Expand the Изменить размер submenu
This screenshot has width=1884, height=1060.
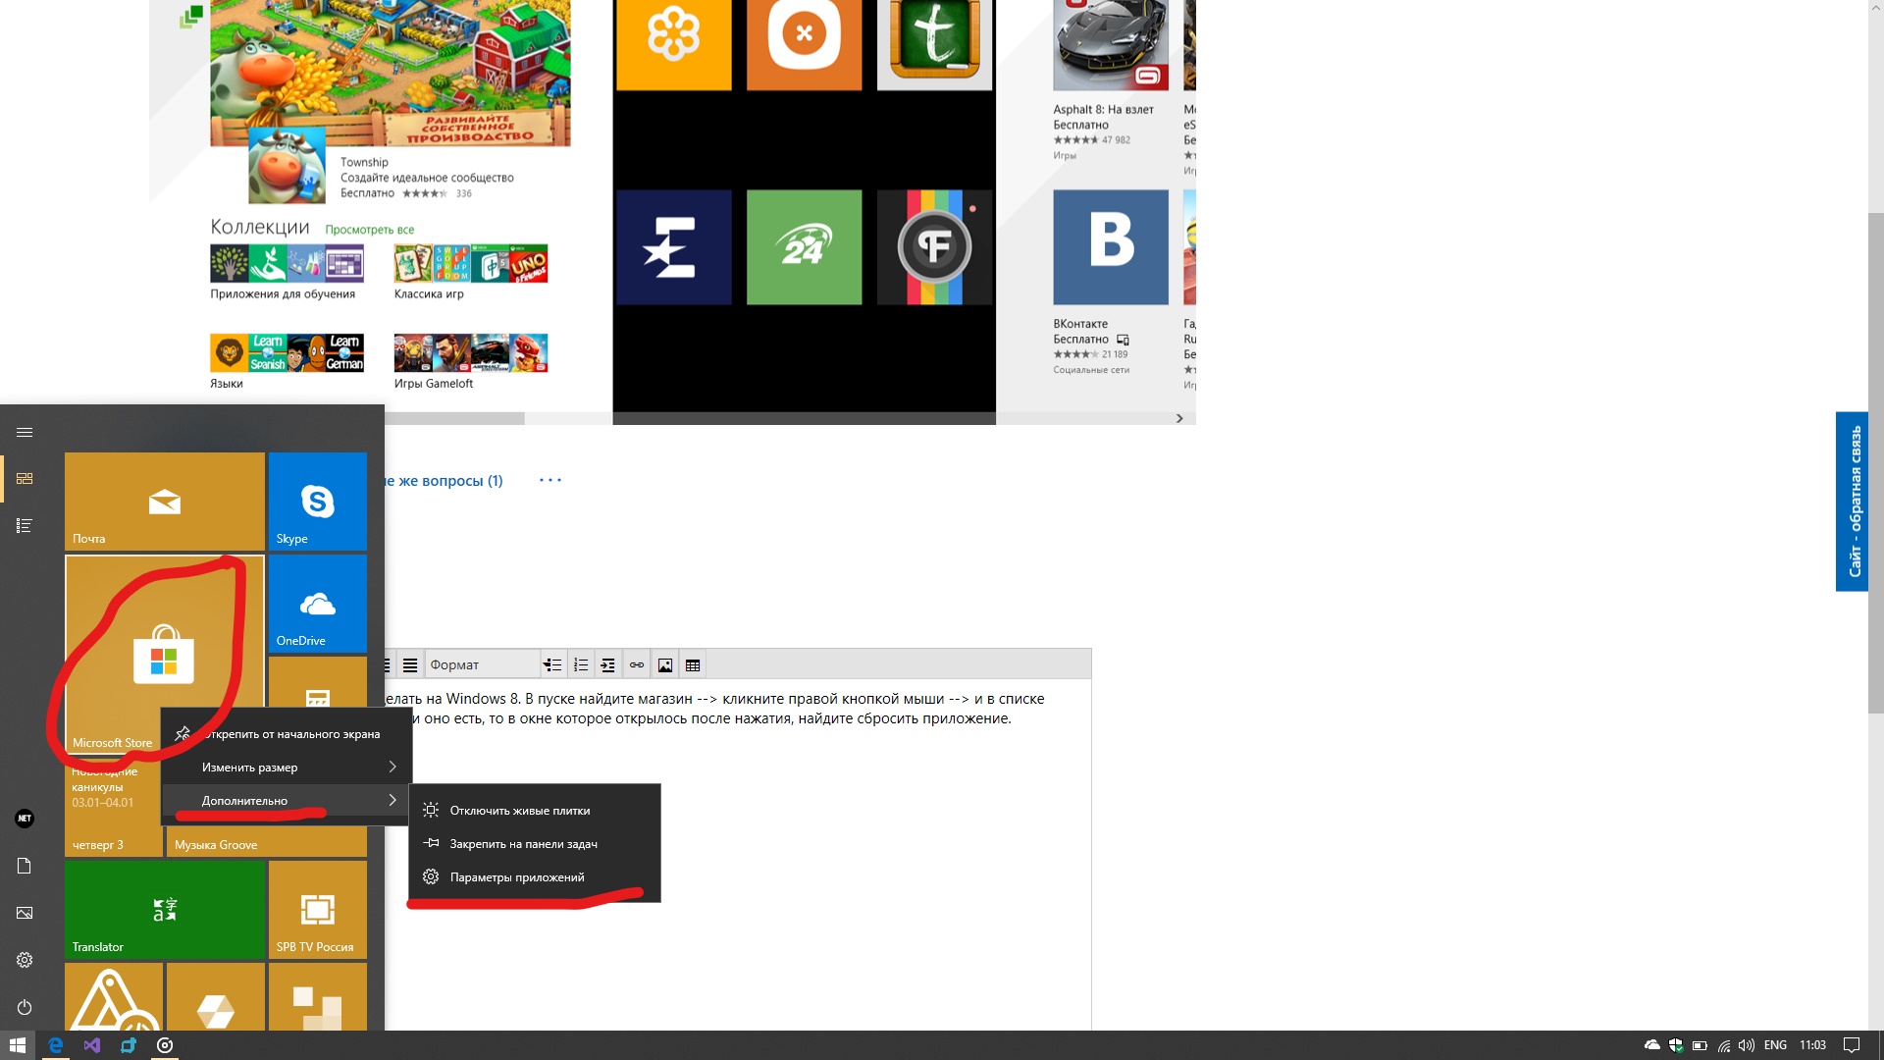click(x=286, y=768)
